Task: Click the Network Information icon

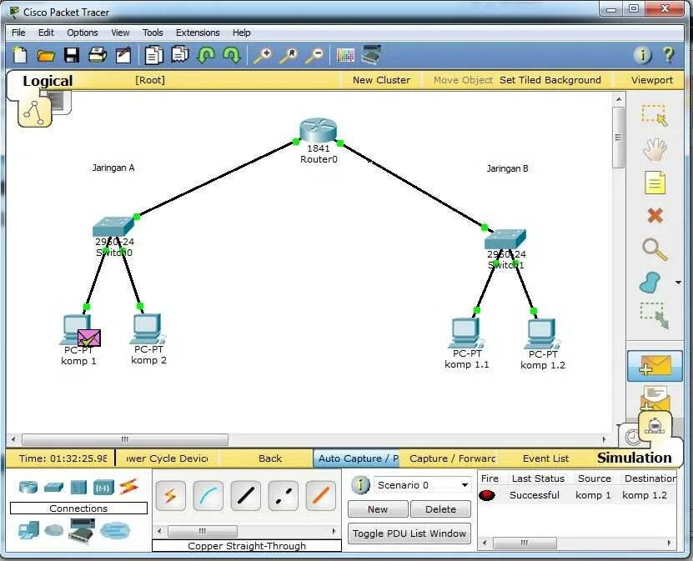Action: (643, 55)
